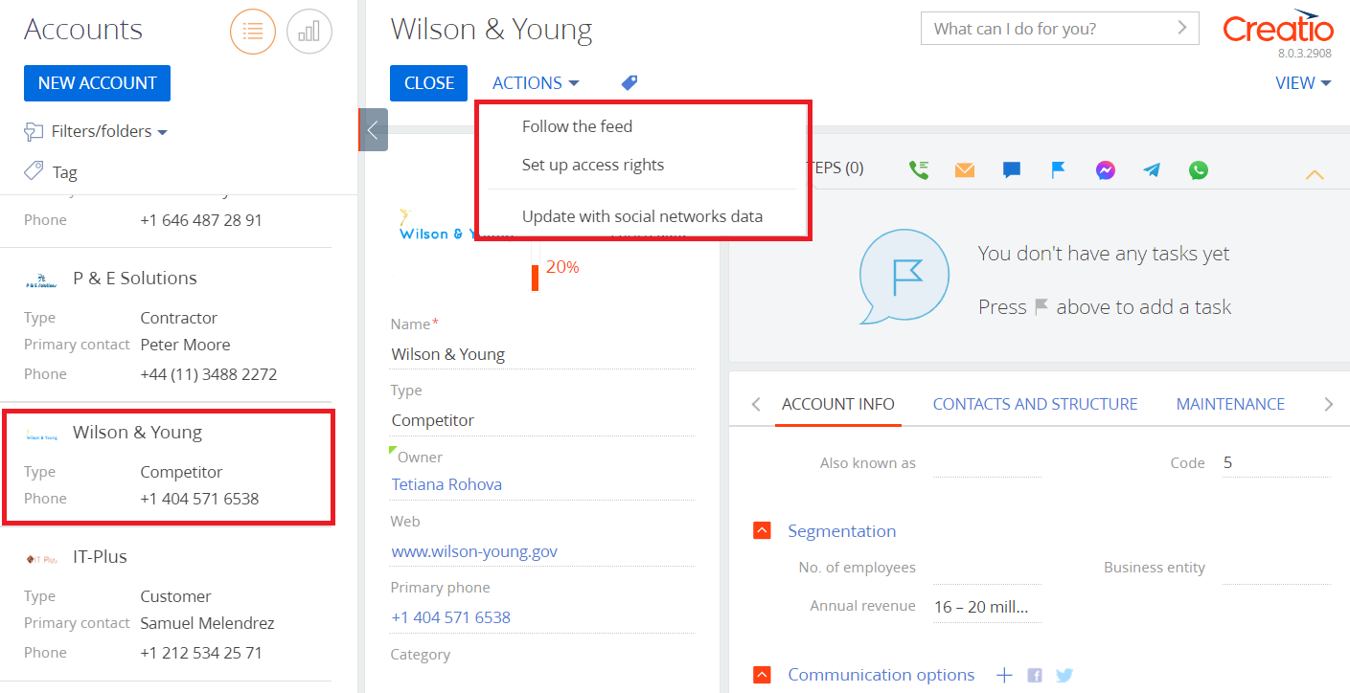Viewport: 1350px width, 693px height.
Task: Click the Twitter icon in Communication options
Action: 1064,676
